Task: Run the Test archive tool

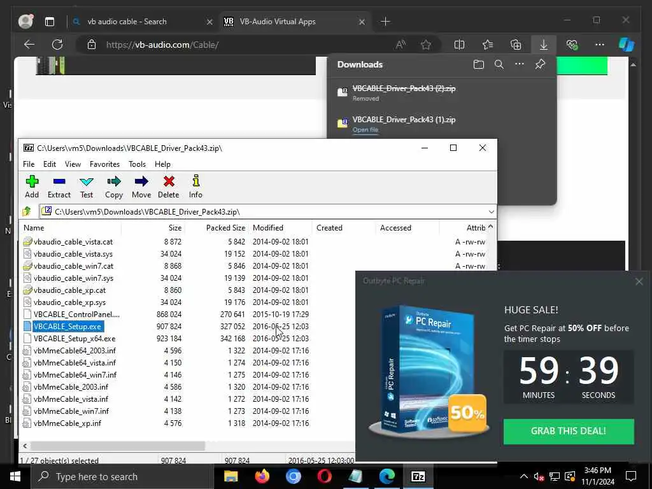Action: tap(87, 187)
